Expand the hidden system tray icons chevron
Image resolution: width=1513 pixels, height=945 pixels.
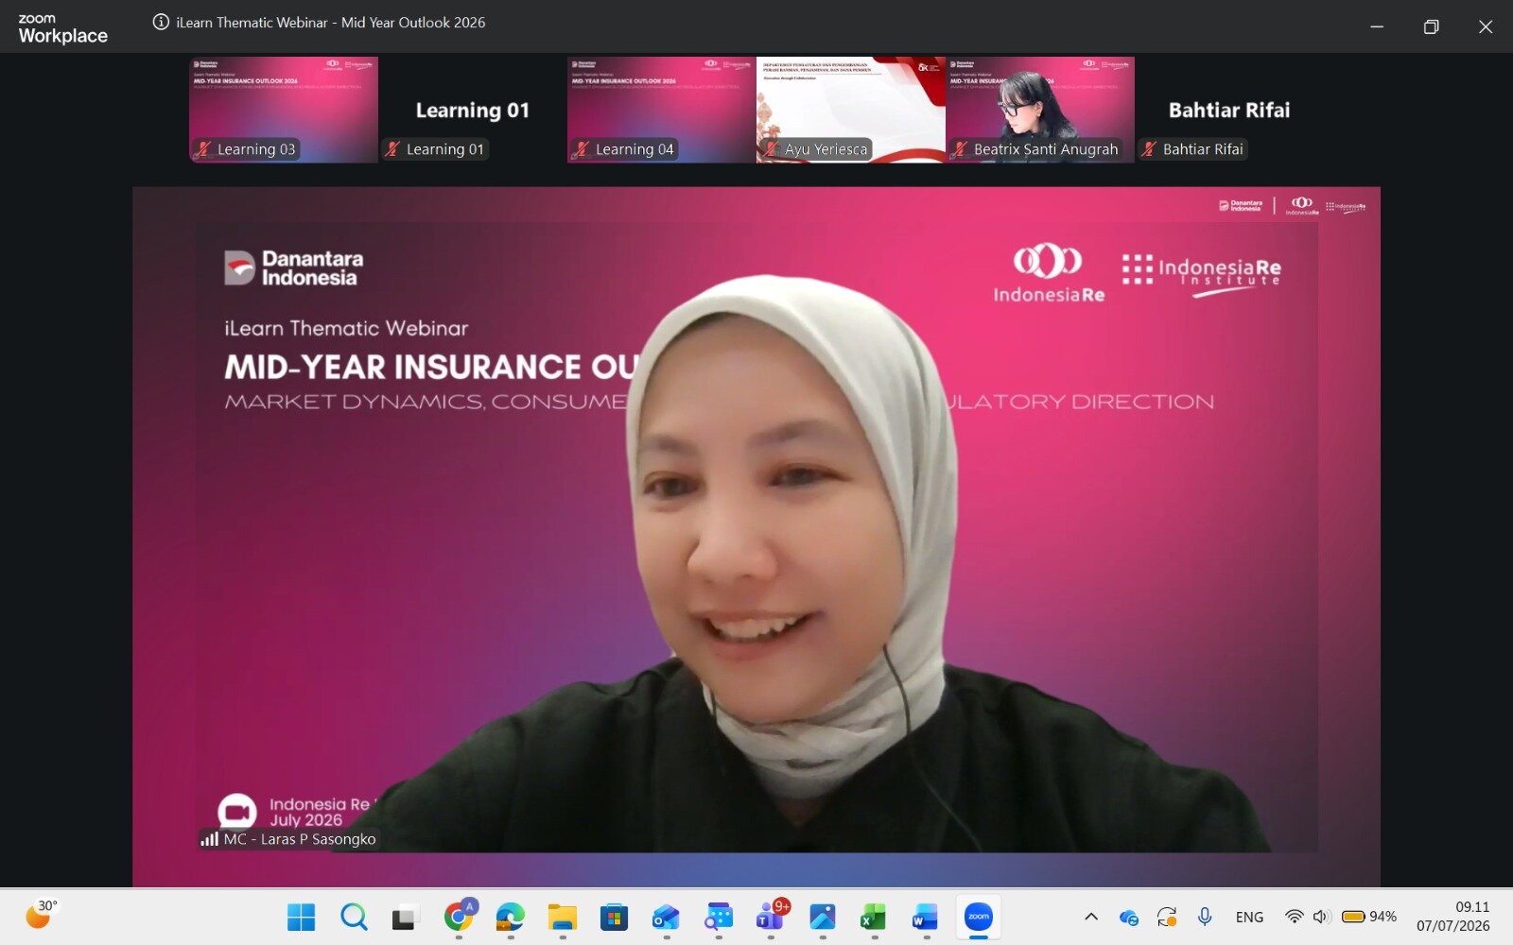pyautogui.click(x=1091, y=917)
